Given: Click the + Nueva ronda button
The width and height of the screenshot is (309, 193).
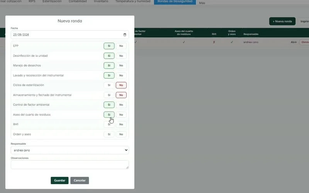Looking at the screenshot, I should (x=282, y=21).
